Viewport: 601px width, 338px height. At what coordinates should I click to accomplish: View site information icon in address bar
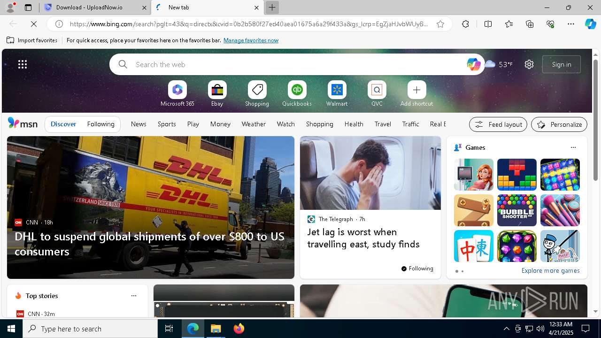tap(59, 24)
